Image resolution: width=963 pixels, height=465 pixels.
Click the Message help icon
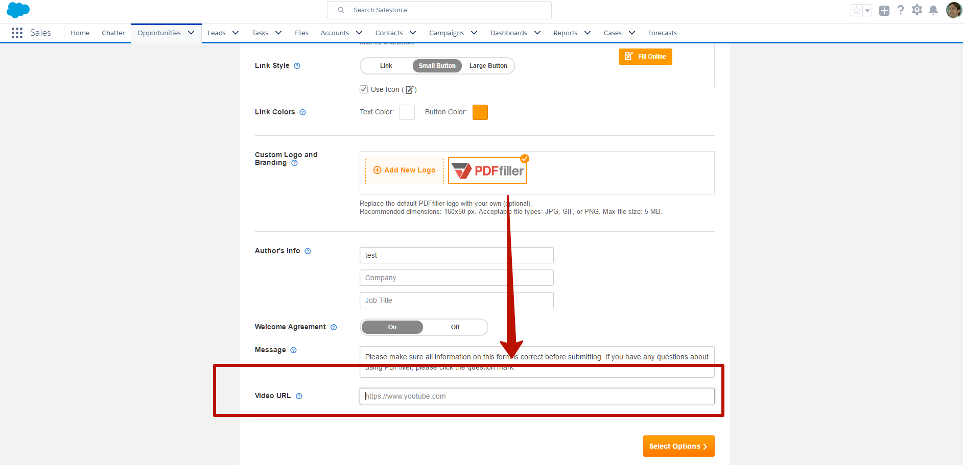[x=293, y=350]
